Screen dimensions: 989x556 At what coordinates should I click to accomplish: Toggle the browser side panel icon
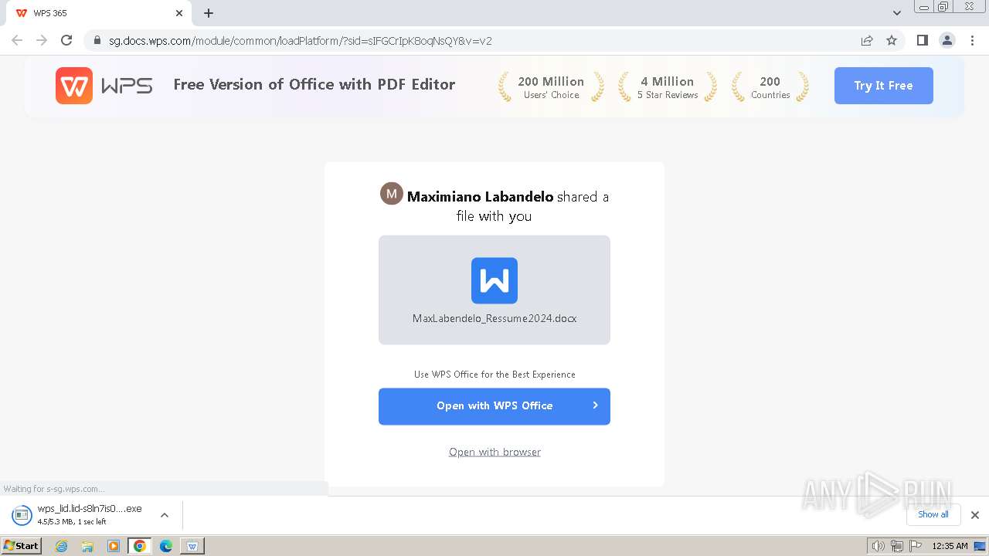point(922,40)
